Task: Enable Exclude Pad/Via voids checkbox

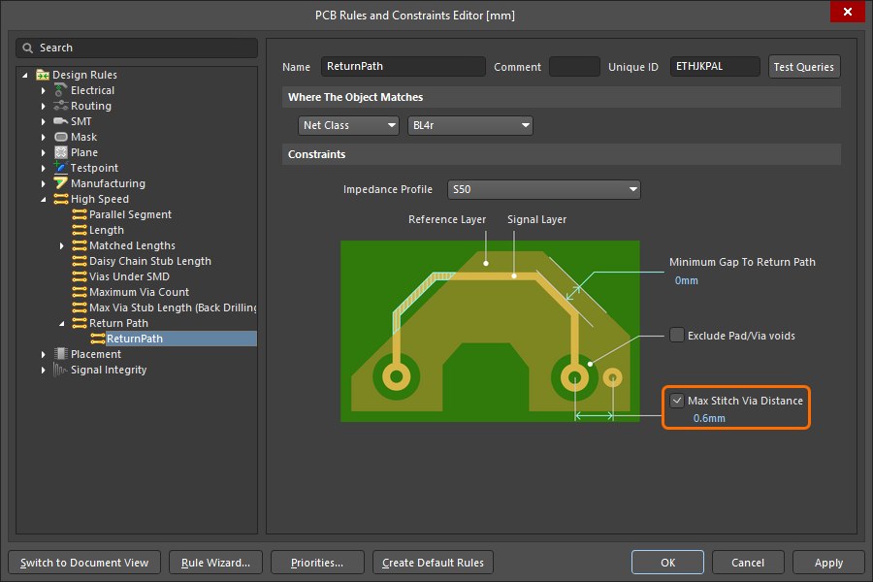Action: [677, 336]
